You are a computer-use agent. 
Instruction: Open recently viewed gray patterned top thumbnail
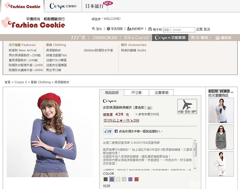pyautogui.click(x=221, y=137)
